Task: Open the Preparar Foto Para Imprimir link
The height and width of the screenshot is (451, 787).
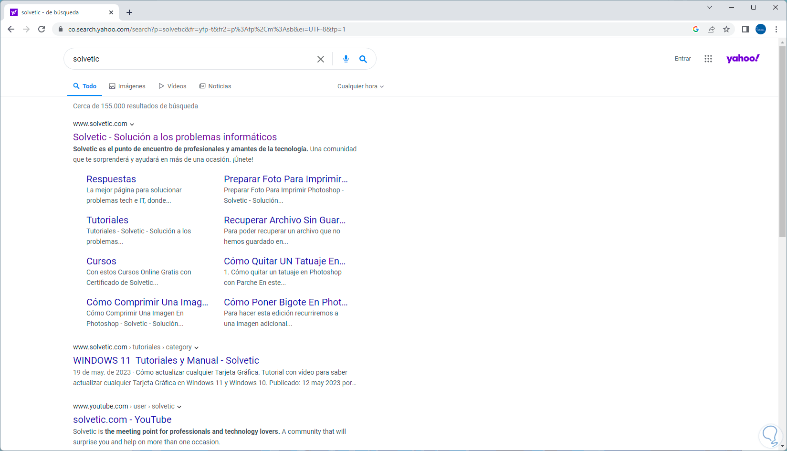Action: coord(286,179)
